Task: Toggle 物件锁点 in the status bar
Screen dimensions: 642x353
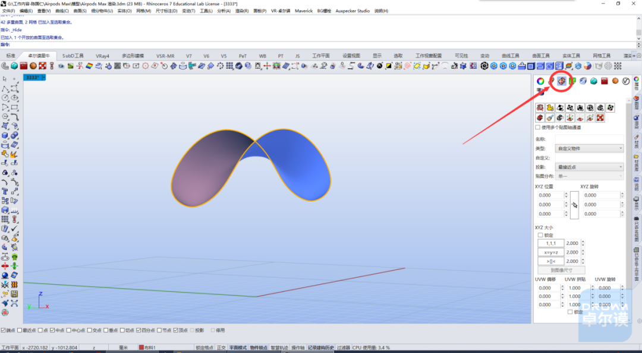Action: point(259,348)
